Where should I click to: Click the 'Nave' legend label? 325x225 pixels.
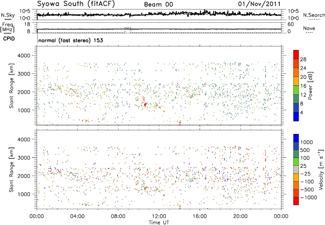309,28
